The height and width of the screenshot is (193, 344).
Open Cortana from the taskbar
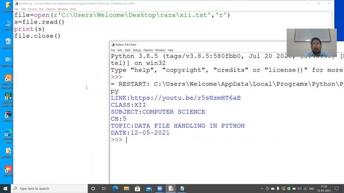coord(93,188)
